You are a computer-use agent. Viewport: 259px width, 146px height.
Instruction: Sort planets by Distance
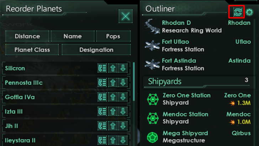(27, 36)
